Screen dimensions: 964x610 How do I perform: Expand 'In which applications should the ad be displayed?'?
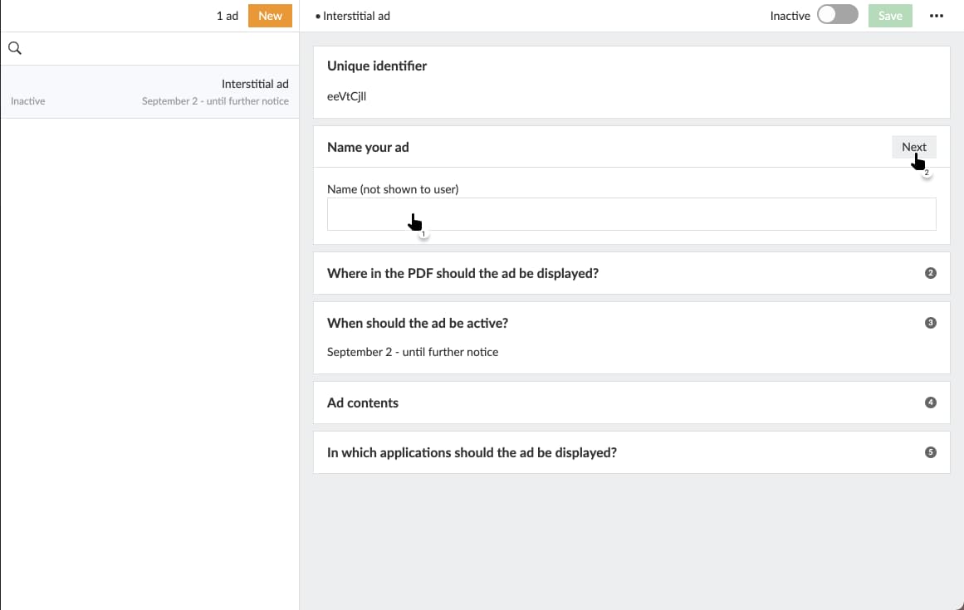(x=472, y=452)
